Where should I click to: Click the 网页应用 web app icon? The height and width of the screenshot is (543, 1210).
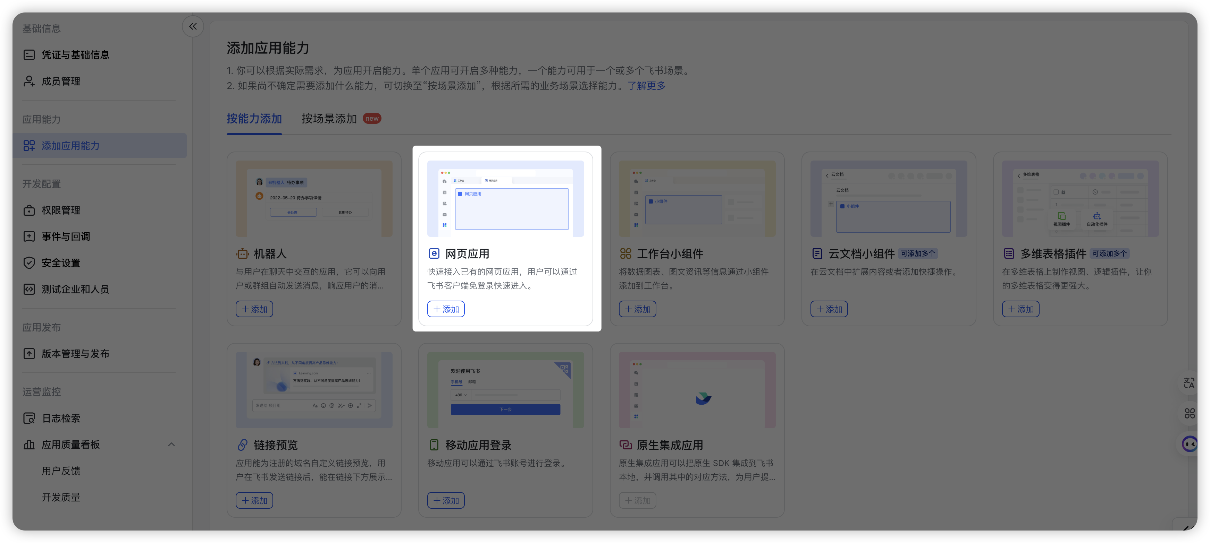point(434,254)
